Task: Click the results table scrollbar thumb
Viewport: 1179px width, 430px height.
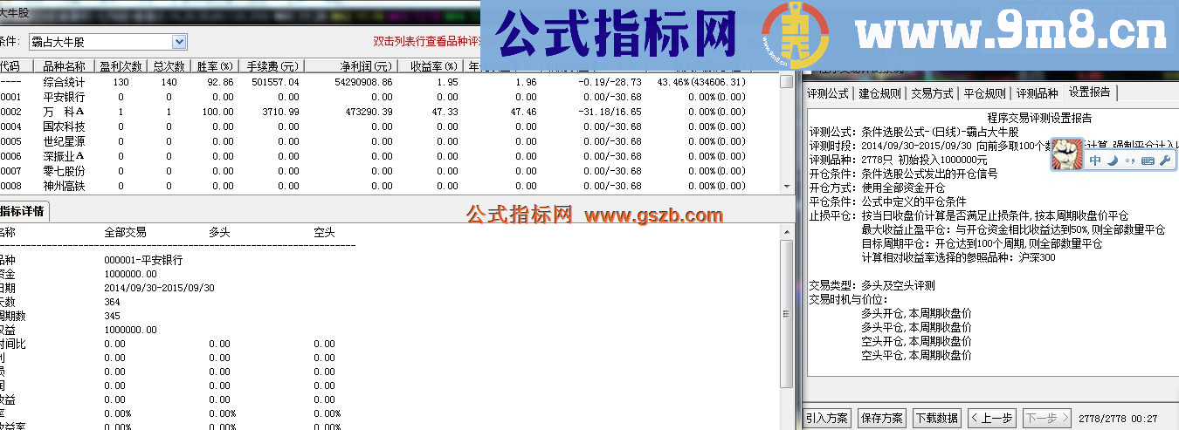Action: coord(787,83)
